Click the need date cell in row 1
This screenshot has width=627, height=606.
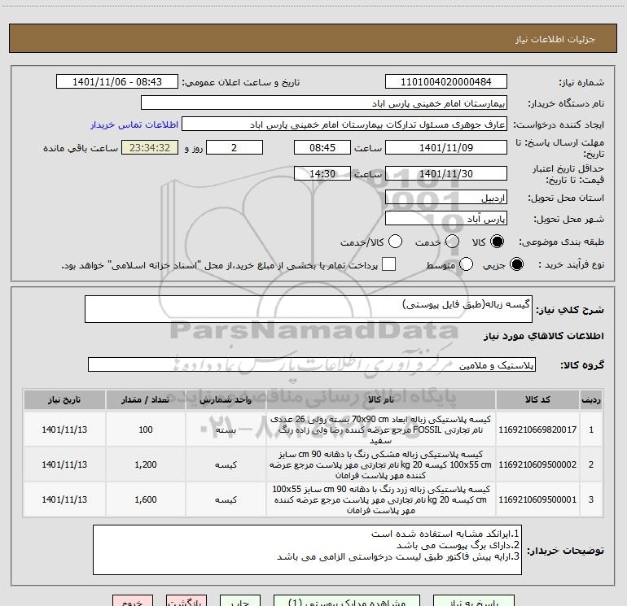(64, 429)
